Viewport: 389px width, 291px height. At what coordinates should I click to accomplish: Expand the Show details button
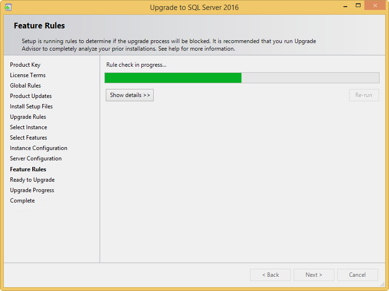[130, 95]
